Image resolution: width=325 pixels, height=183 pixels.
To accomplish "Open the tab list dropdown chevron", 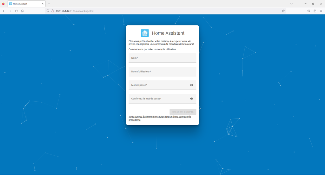I will tap(291, 3).
